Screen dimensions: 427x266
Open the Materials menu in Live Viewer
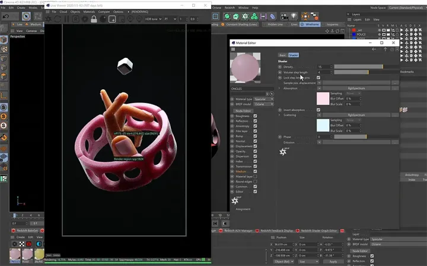[89, 12]
